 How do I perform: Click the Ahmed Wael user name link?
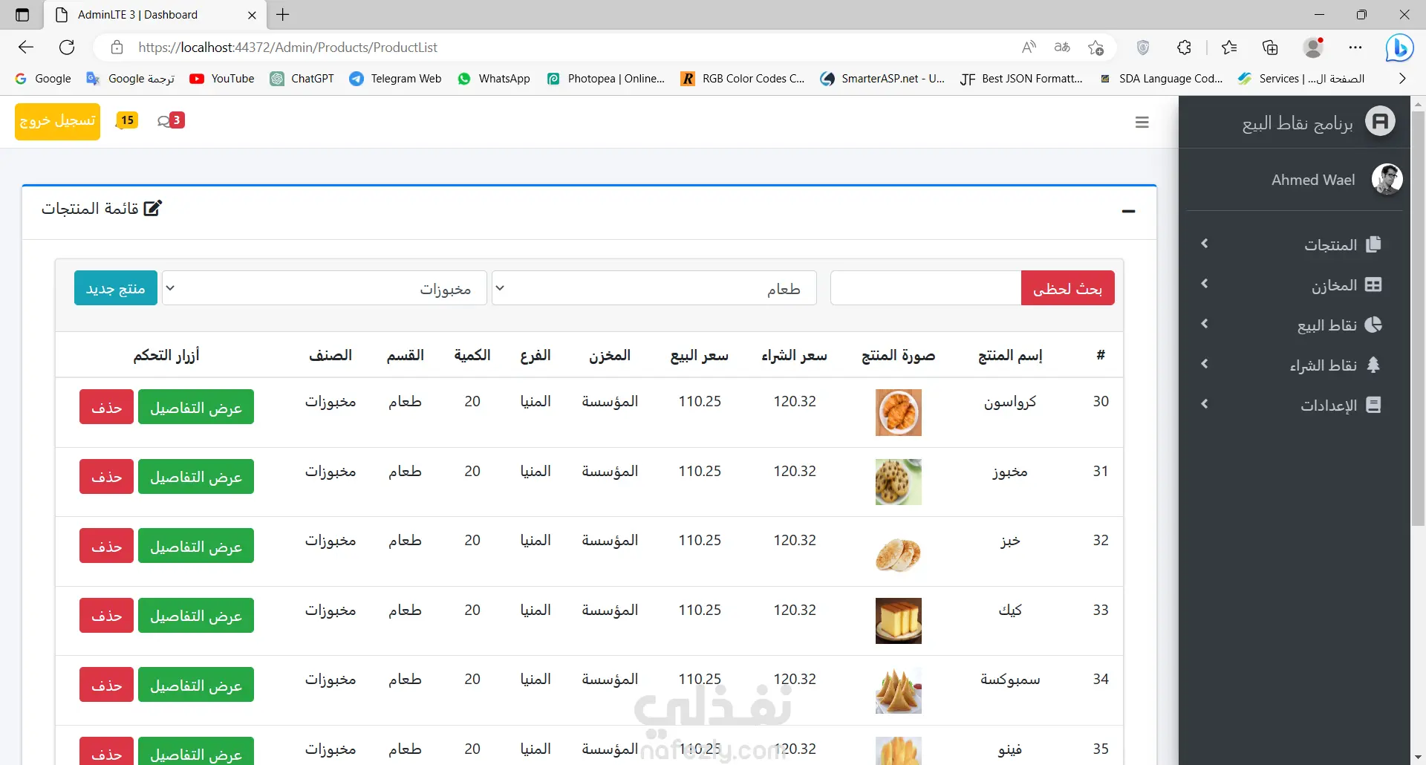click(x=1313, y=180)
